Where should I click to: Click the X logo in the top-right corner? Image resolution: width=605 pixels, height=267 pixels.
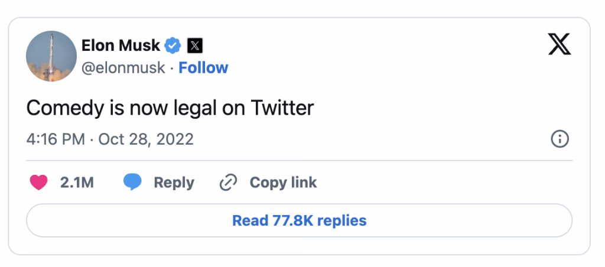pos(560,44)
